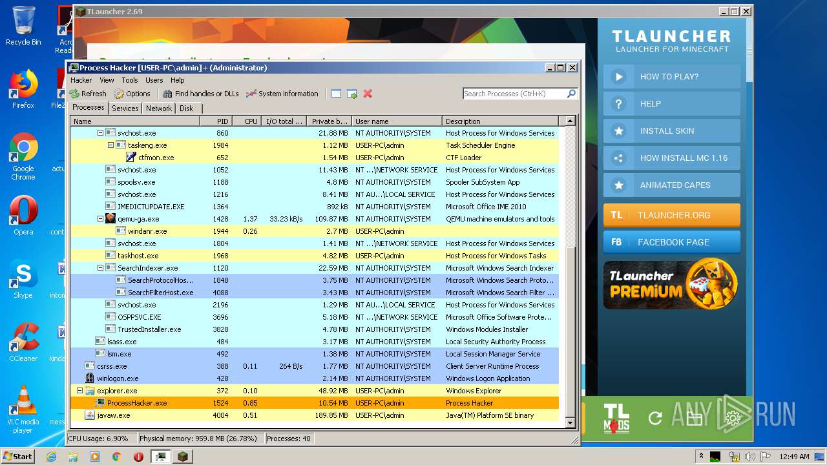Image resolution: width=827 pixels, height=465 pixels.
Task: Click the javaw.exe process icon
Action: 90,415
